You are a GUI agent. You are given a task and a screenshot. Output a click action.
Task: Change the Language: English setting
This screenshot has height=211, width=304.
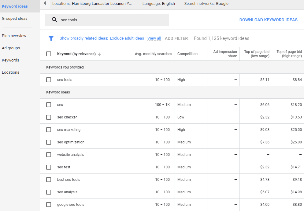point(159,3)
